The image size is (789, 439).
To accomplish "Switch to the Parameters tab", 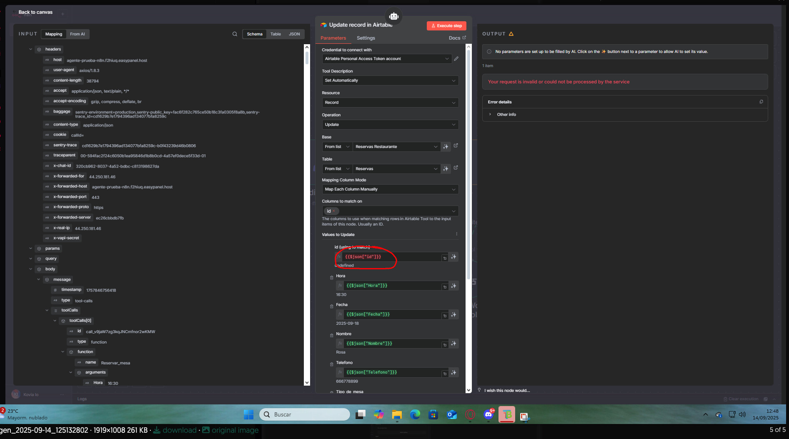I will pos(333,38).
